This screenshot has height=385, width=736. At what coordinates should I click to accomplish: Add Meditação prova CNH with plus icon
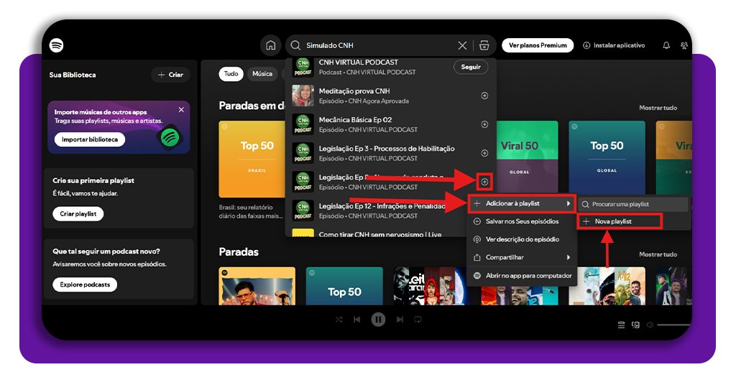point(485,96)
